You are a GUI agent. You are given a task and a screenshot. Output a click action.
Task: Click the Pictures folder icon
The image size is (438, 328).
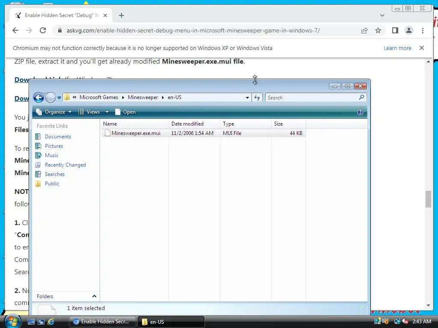point(38,146)
